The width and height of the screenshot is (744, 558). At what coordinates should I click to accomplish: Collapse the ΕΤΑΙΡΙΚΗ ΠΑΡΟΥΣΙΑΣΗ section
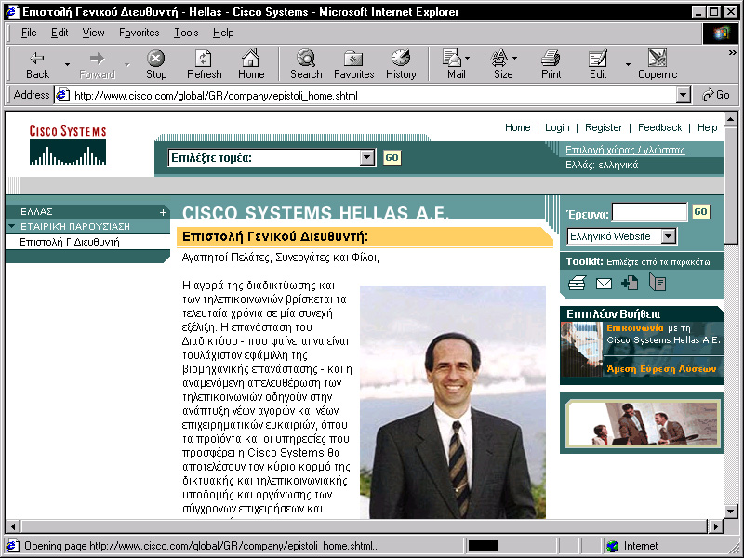(x=11, y=226)
